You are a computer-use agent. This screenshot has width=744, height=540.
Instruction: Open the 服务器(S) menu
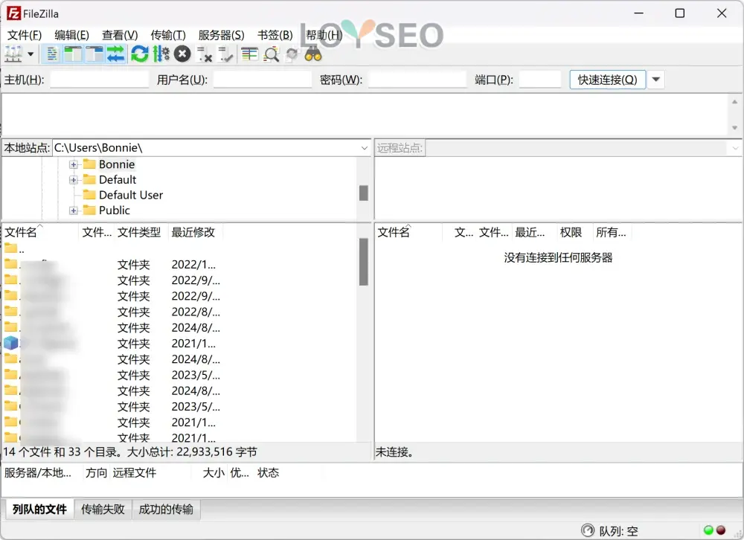(221, 35)
